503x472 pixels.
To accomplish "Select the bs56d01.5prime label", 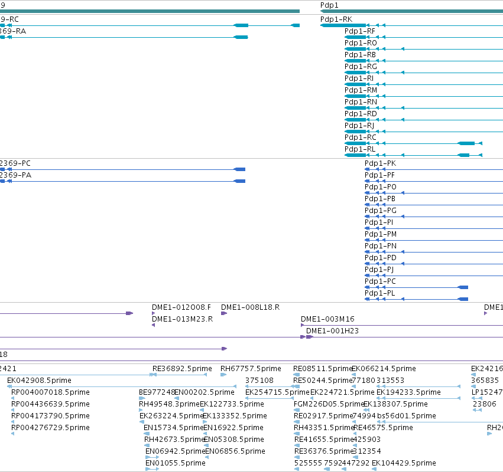I will tap(407, 417).
